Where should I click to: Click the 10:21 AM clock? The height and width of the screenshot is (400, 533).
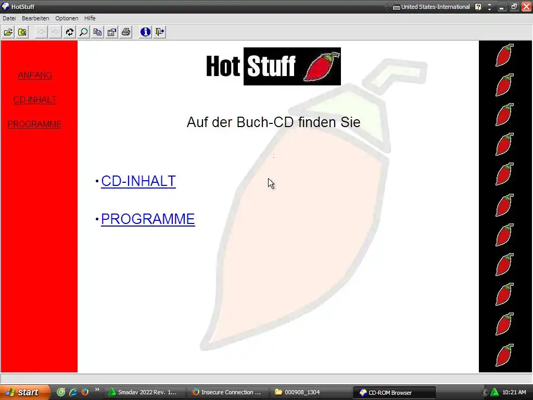[x=514, y=392]
